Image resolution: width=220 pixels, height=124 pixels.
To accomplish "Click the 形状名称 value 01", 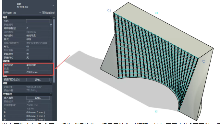I will (28, 50).
